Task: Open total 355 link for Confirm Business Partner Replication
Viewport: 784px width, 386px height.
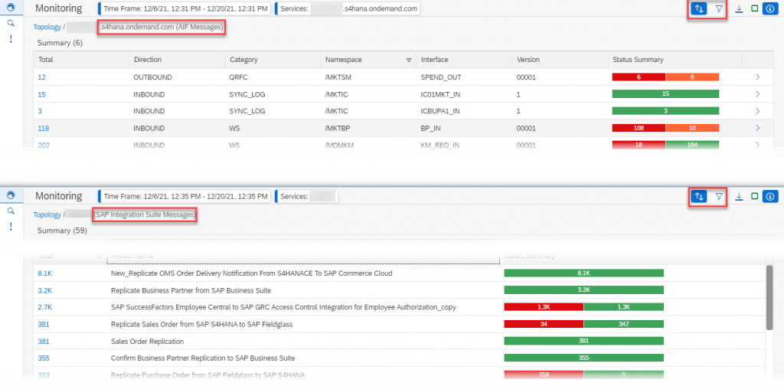Action: click(44, 358)
